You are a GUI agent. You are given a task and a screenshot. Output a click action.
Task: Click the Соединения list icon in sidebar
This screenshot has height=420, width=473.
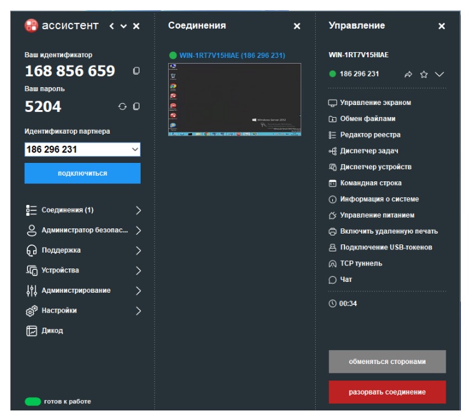pyautogui.click(x=31, y=210)
